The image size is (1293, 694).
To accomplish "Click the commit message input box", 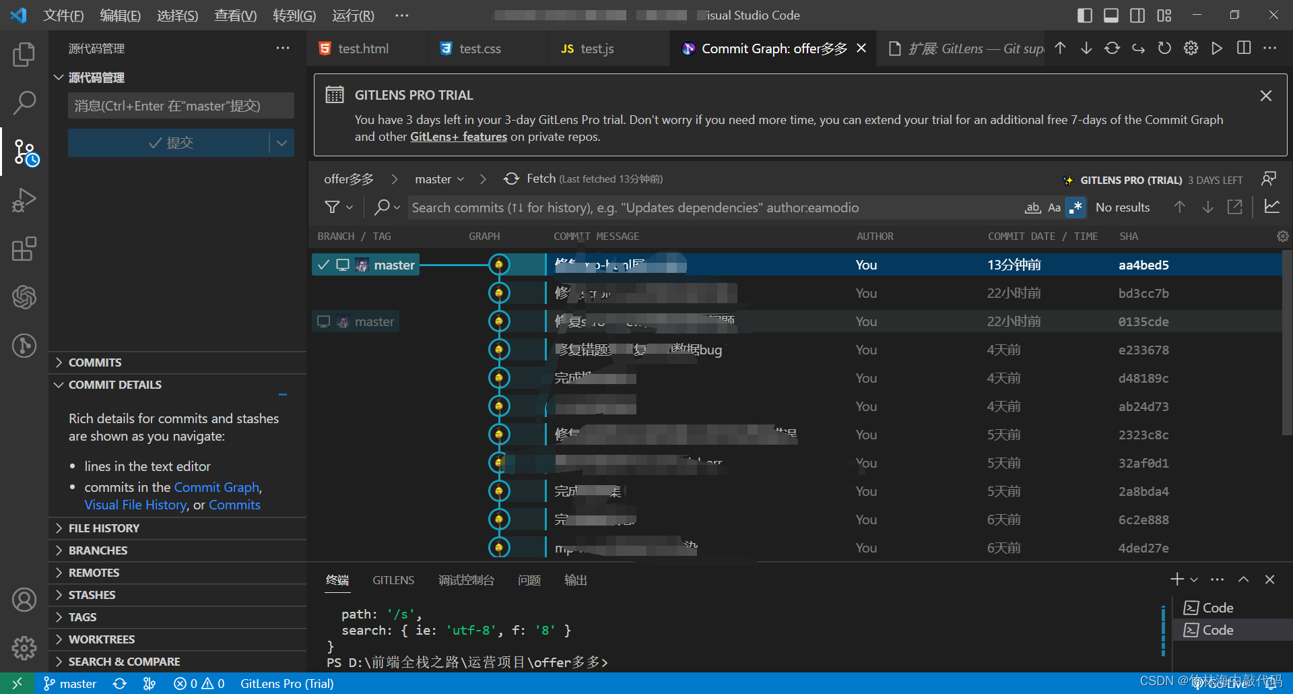I will pyautogui.click(x=180, y=106).
